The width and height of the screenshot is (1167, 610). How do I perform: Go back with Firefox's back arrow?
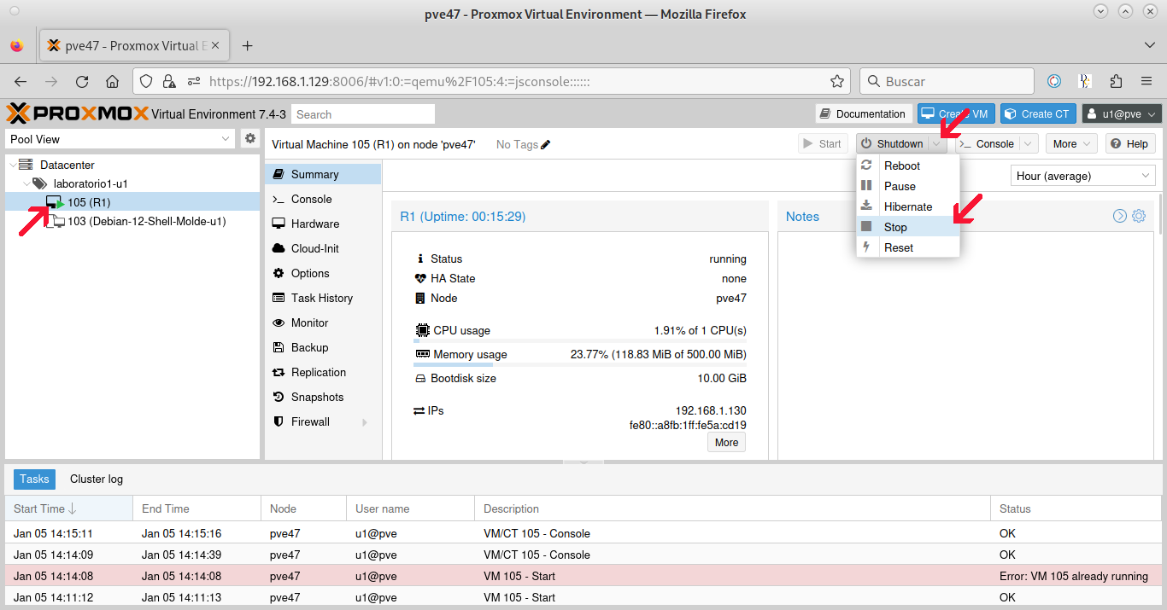pos(21,82)
